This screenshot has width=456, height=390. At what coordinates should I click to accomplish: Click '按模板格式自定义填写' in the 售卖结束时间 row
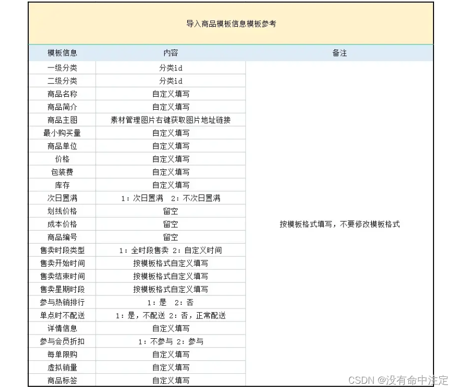(x=170, y=276)
